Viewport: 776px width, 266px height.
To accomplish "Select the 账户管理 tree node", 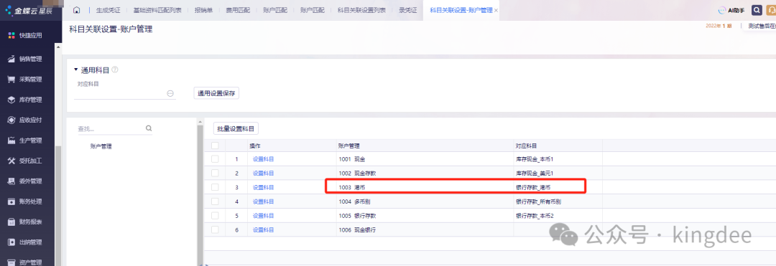I will 101,146.
